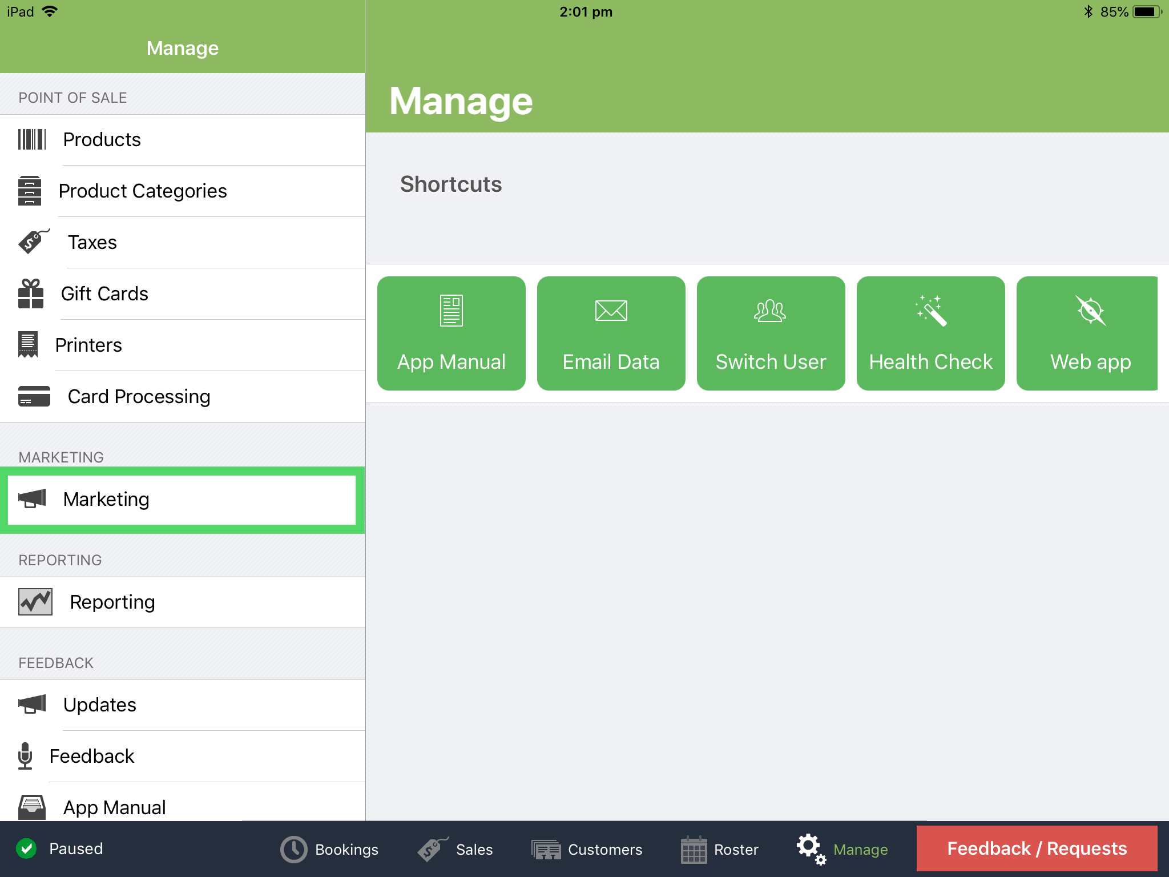The height and width of the screenshot is (877, 1169).
Task: Click the Product Categories drawer icon
Action: point(30,191)
